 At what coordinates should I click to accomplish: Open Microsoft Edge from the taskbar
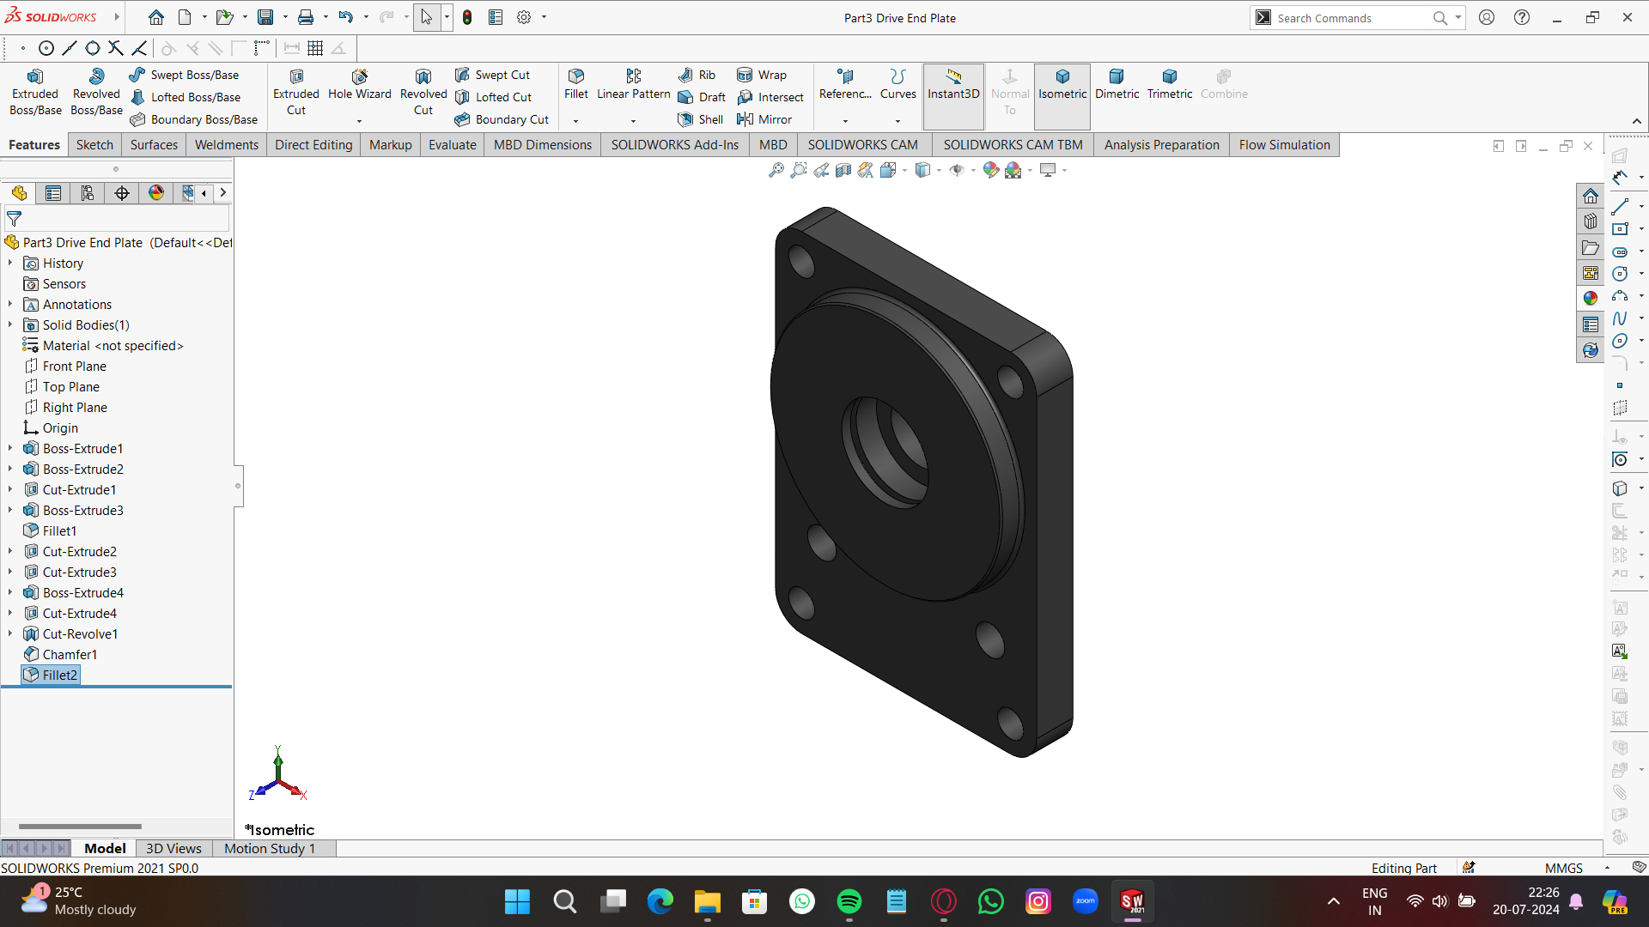tap(660, 901)
